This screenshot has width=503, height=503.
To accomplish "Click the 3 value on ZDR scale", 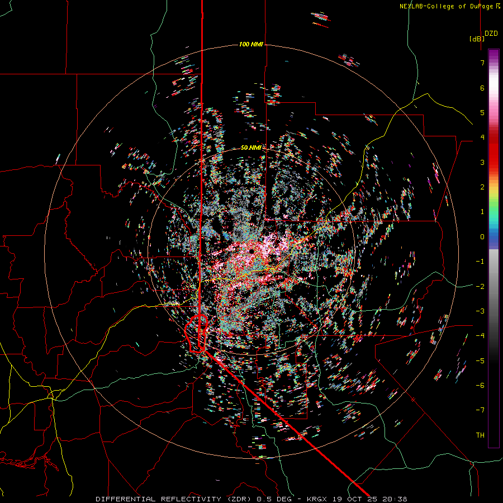I will [x=482, y=162].
